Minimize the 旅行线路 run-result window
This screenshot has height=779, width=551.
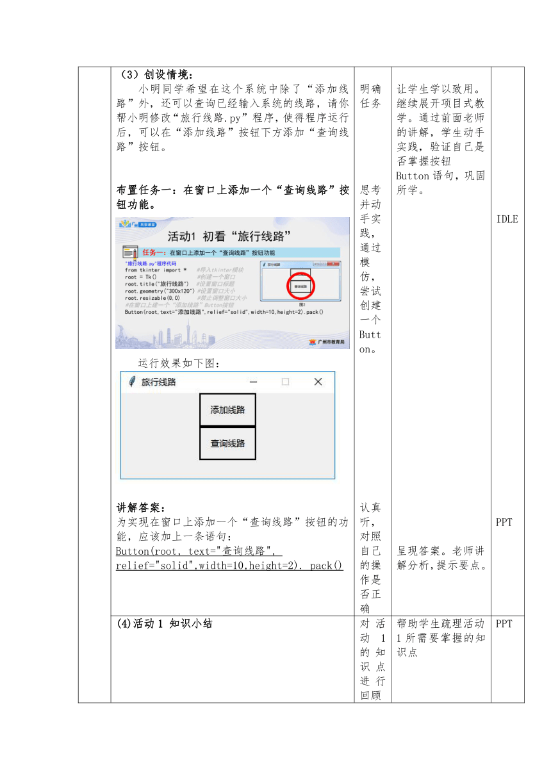254,382
